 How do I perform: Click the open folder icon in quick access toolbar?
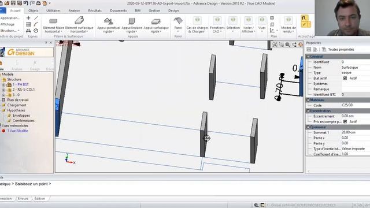point(7,3)
